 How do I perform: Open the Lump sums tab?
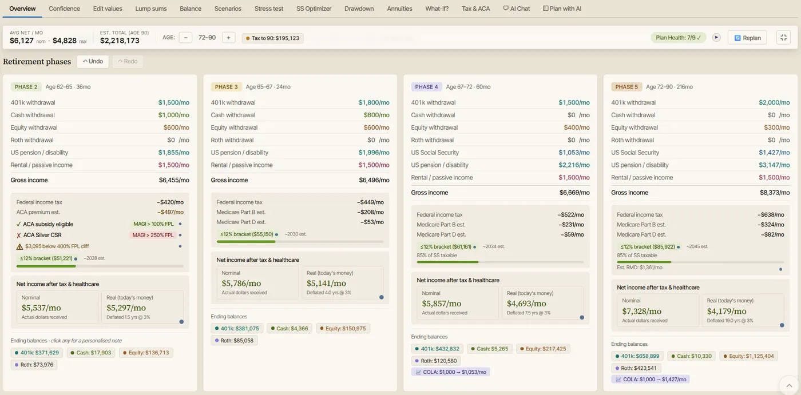(x=151, y=9)
